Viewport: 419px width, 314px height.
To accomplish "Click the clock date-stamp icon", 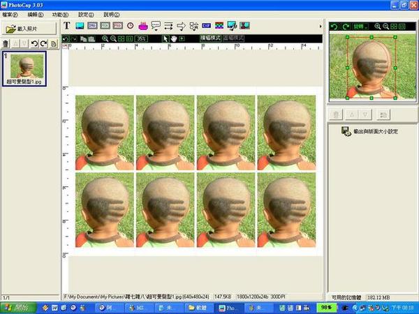I will 130,26.
